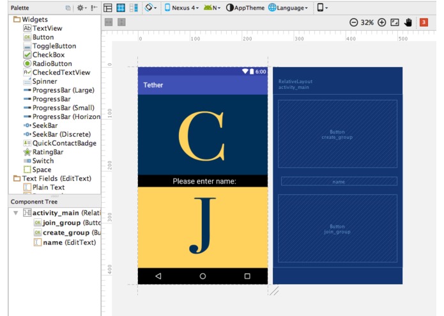Toggle vertical height expand icon
Viewport: 444px width, 316px height.
pyautogui.click(x=121, y=22)
